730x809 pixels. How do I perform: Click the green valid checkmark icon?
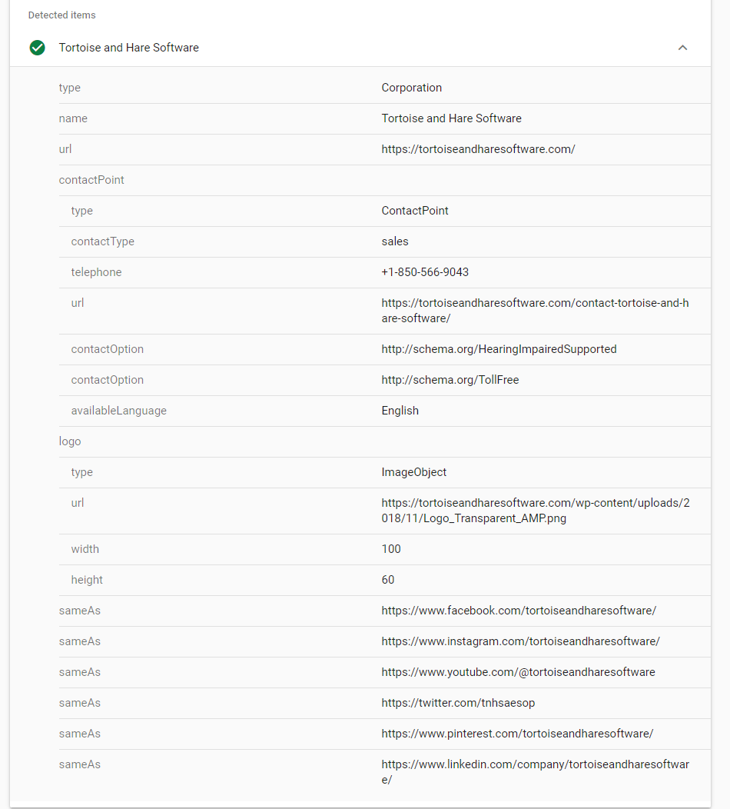[x=37, y=48]
